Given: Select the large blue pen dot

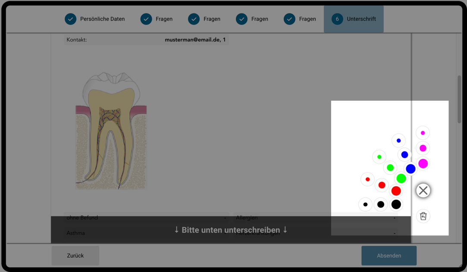Looking at the screenshot, I should (x=411, y=169).
